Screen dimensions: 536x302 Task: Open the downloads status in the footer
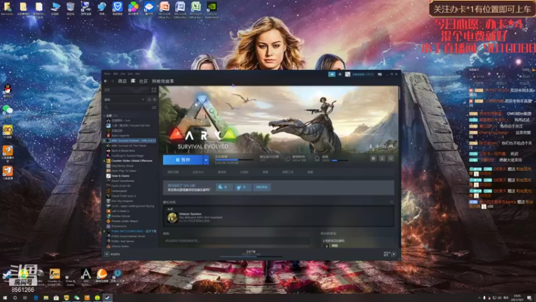[251, 254]
